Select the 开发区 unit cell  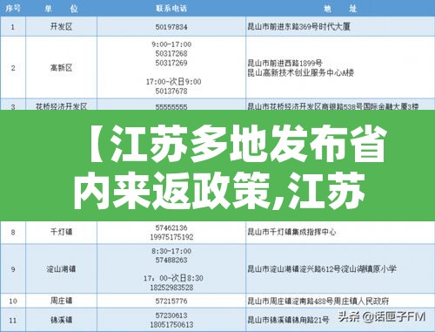tap(61, 27)
